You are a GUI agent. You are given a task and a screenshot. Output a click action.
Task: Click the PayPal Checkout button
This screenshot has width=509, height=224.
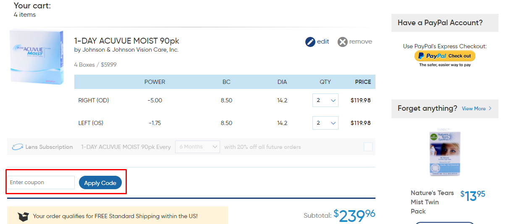445,56
